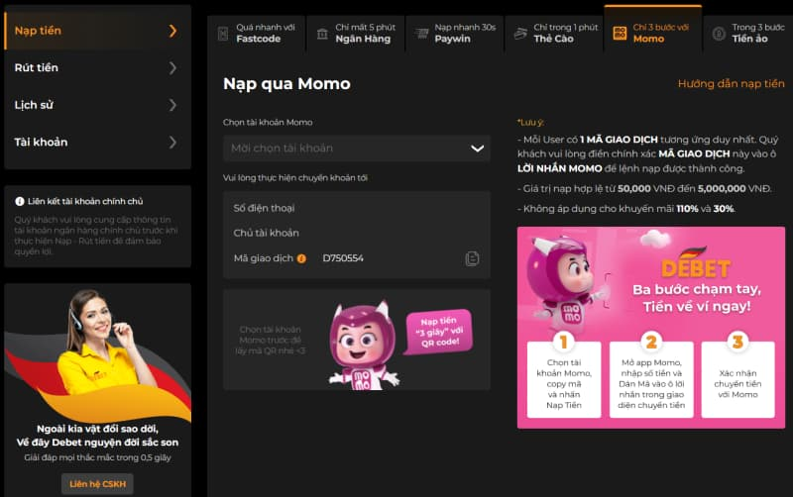Open the Momo account selection dropdown
Viewport: 793px width, 497px height.
click(357, 149)
